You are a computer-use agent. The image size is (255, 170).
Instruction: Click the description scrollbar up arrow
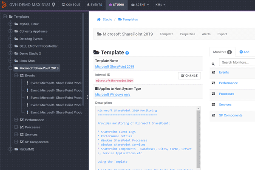point(198,108)
